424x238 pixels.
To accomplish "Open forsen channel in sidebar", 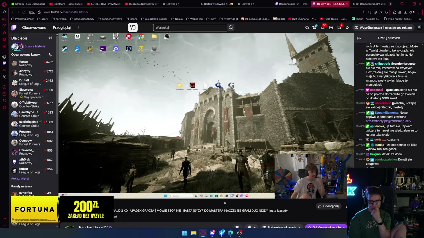I will pyautogui.click(x=32, y=63).
